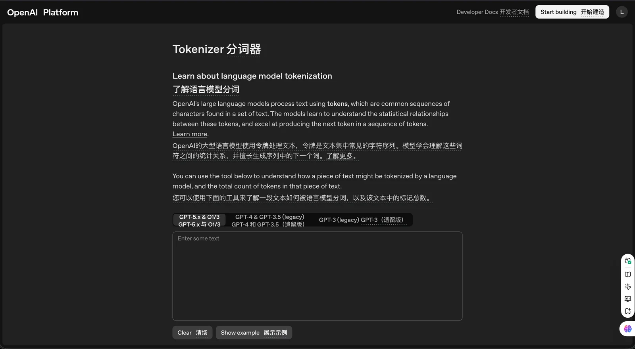Image resolution: width=635 pixels, height=349 pixels.
Task: Select the GPT-5.x & O1/3 tab
Action: tap(199, 220)
